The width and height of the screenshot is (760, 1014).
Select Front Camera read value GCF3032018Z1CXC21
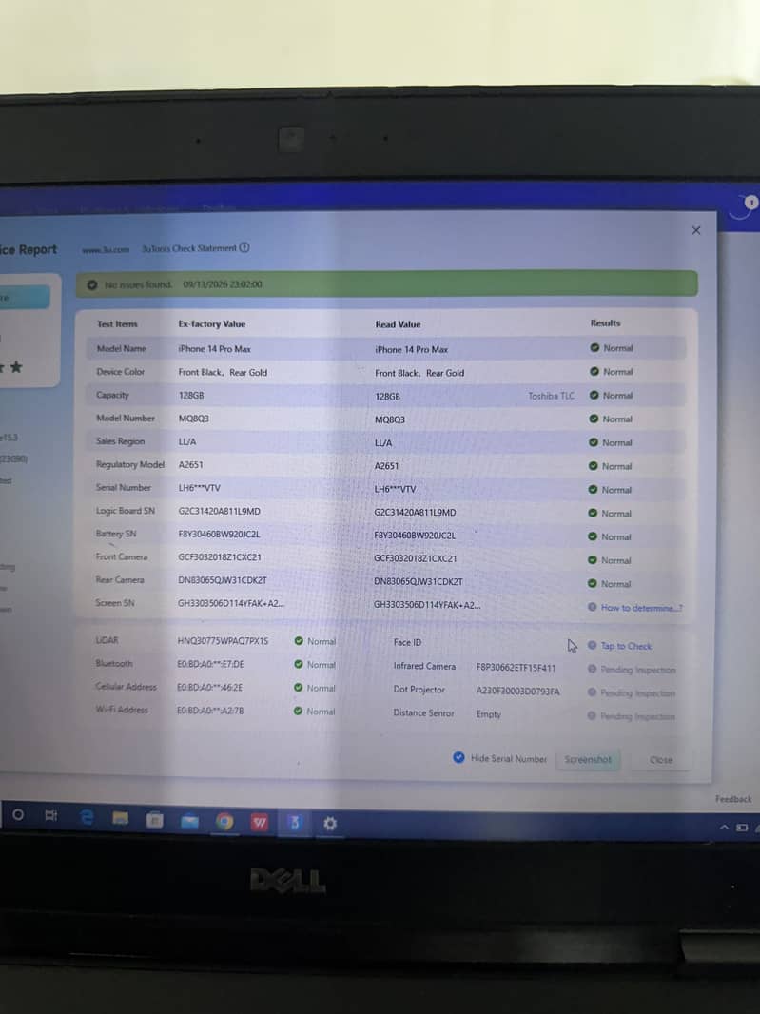pos(416,558)
